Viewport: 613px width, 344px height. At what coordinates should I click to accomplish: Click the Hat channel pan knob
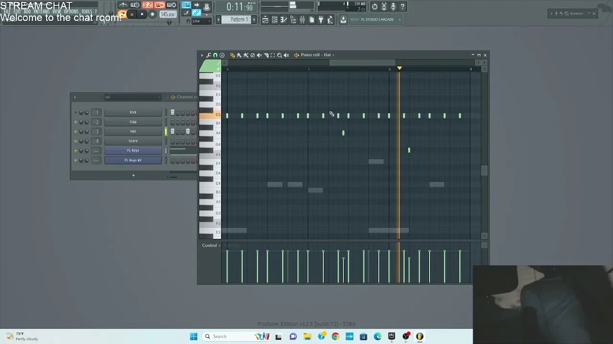81,131
